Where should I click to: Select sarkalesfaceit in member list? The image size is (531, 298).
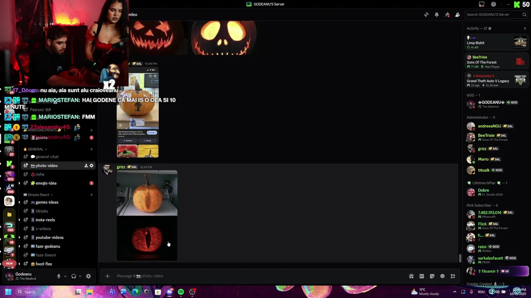(x=497, y=260)
